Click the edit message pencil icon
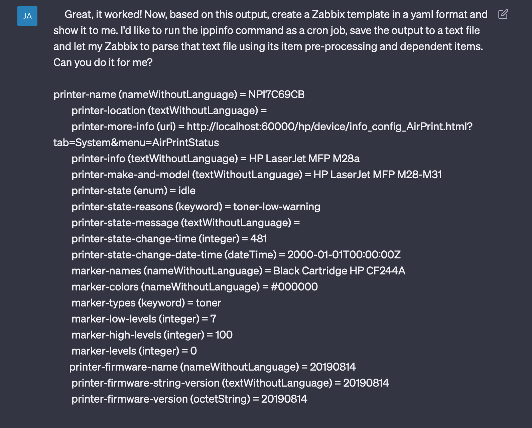The height and width of the screenshot is (428, 532). 503,15
